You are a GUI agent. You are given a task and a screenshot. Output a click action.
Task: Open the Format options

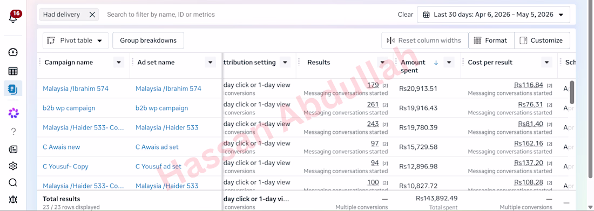[x=491, y=40]
